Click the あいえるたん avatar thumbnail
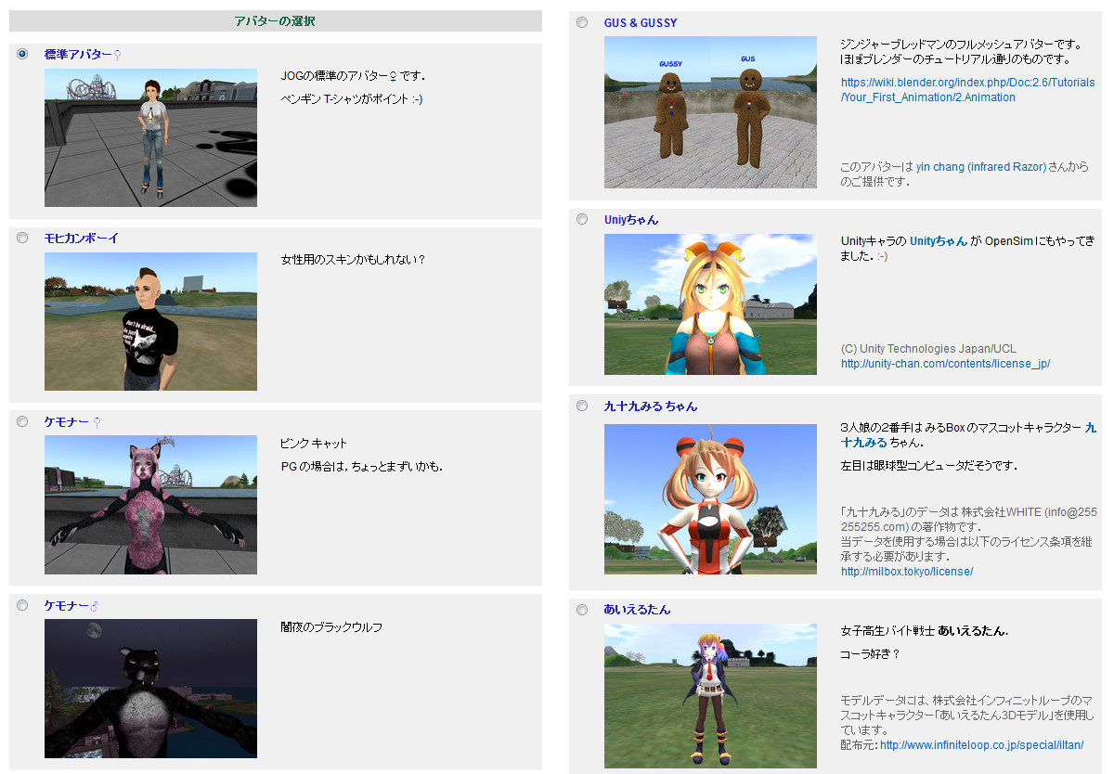This screenshot has height=774, width=1114. click(710, 695)
